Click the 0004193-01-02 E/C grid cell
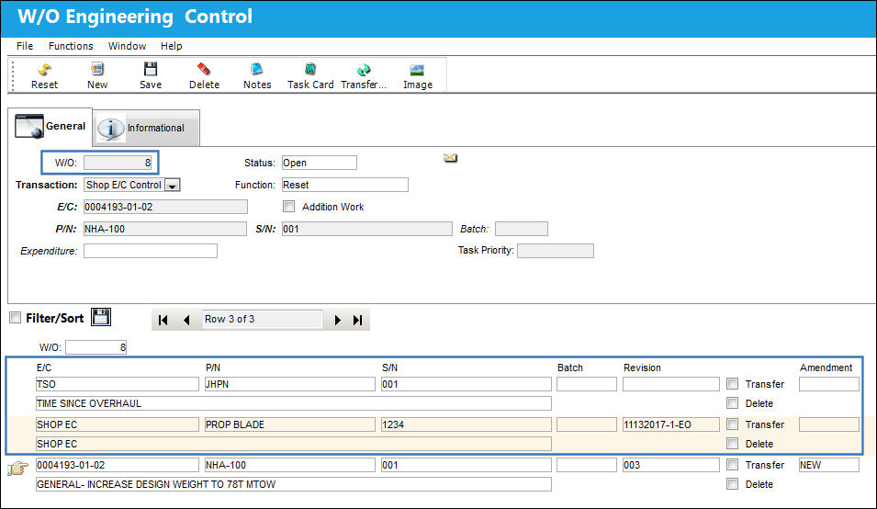Viewport: 877px width, 509px height. pos(118,465)
